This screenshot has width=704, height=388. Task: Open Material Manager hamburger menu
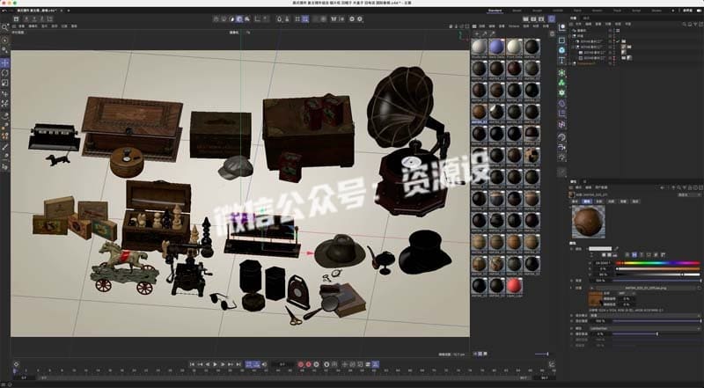tap(474, 26)
